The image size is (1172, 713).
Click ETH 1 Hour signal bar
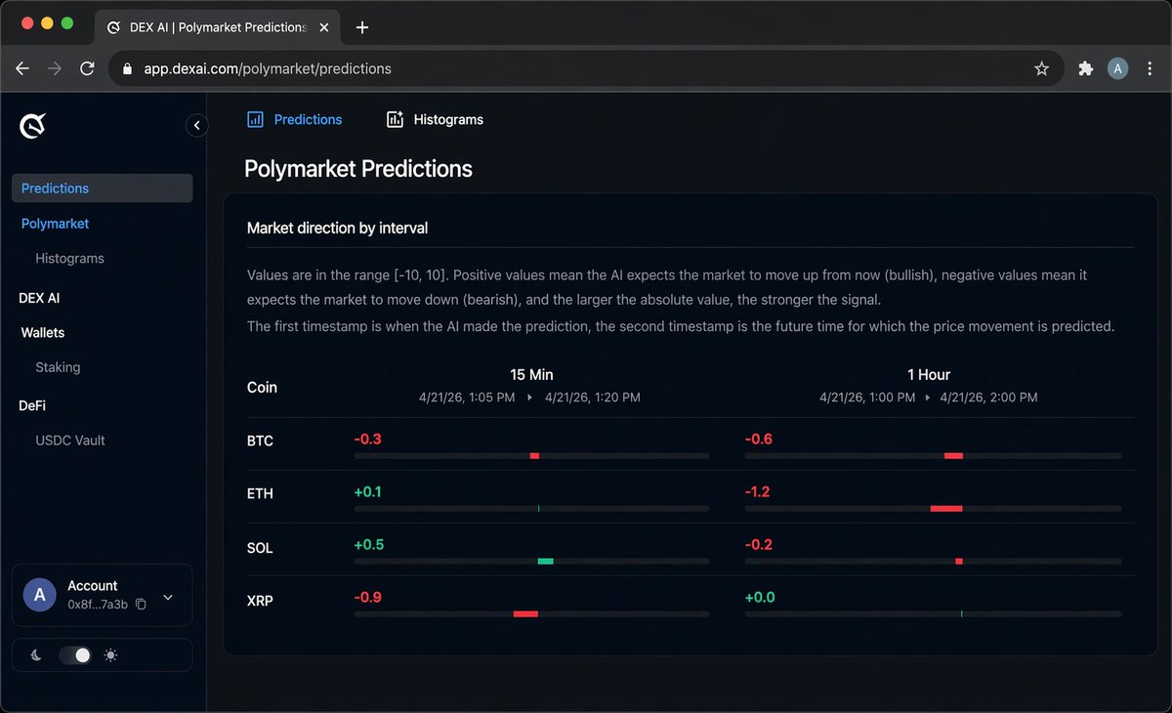933,509
